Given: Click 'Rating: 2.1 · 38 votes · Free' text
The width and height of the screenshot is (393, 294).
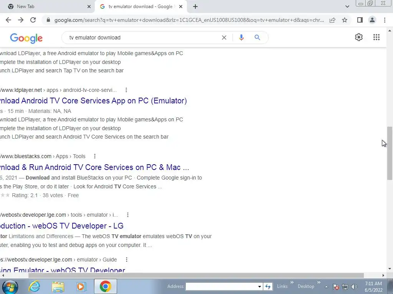Looking at the screenshot, I should 45,195.
